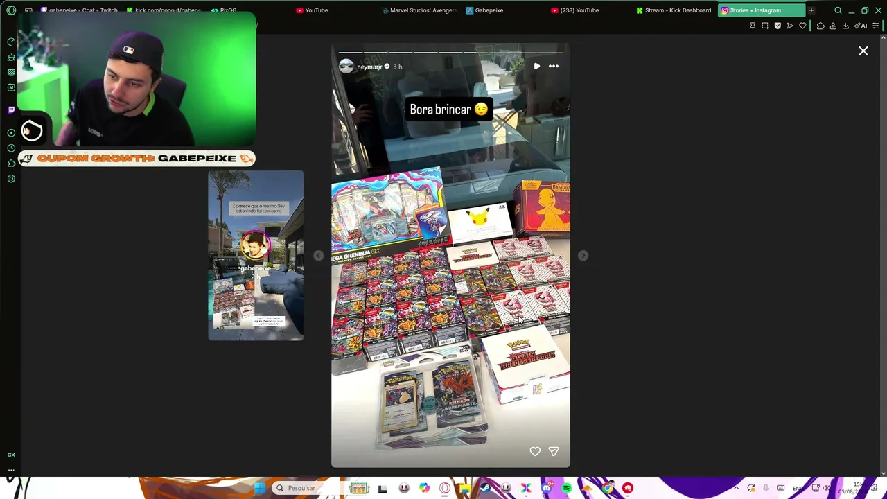Open the Opera GX main menu
The height and width of the screenshot is (499, 887).
point(11,10)
